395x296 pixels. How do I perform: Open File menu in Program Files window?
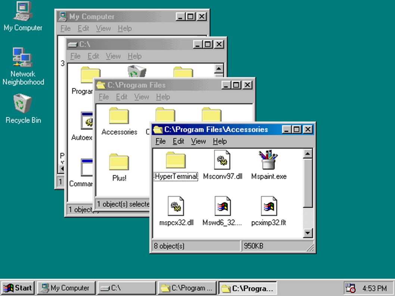[x=104, y=97]
